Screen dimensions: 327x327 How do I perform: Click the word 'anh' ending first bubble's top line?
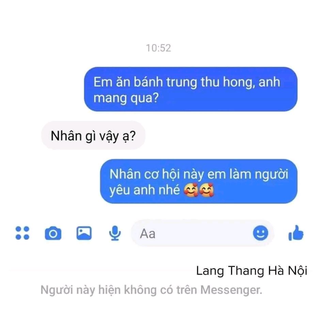click(x=269, y=82)
